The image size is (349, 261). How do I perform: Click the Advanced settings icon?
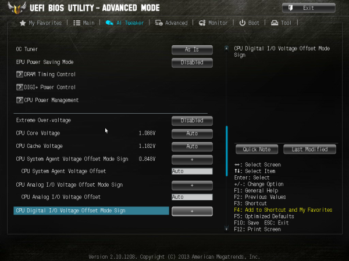[159, 23]
